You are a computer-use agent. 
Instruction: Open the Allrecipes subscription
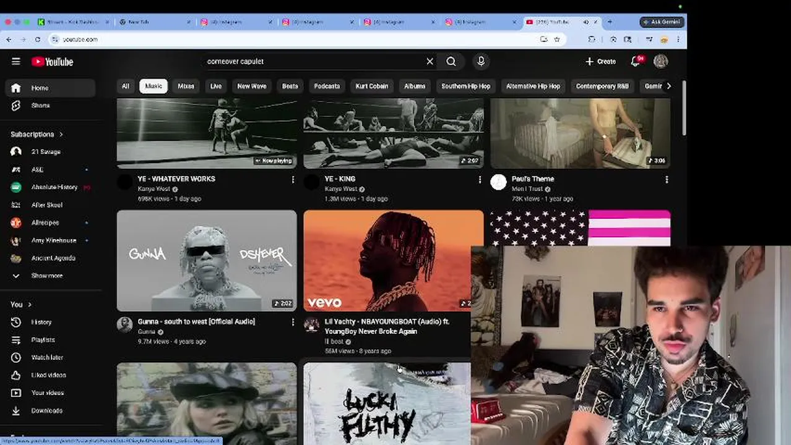[x=51, y=222]
